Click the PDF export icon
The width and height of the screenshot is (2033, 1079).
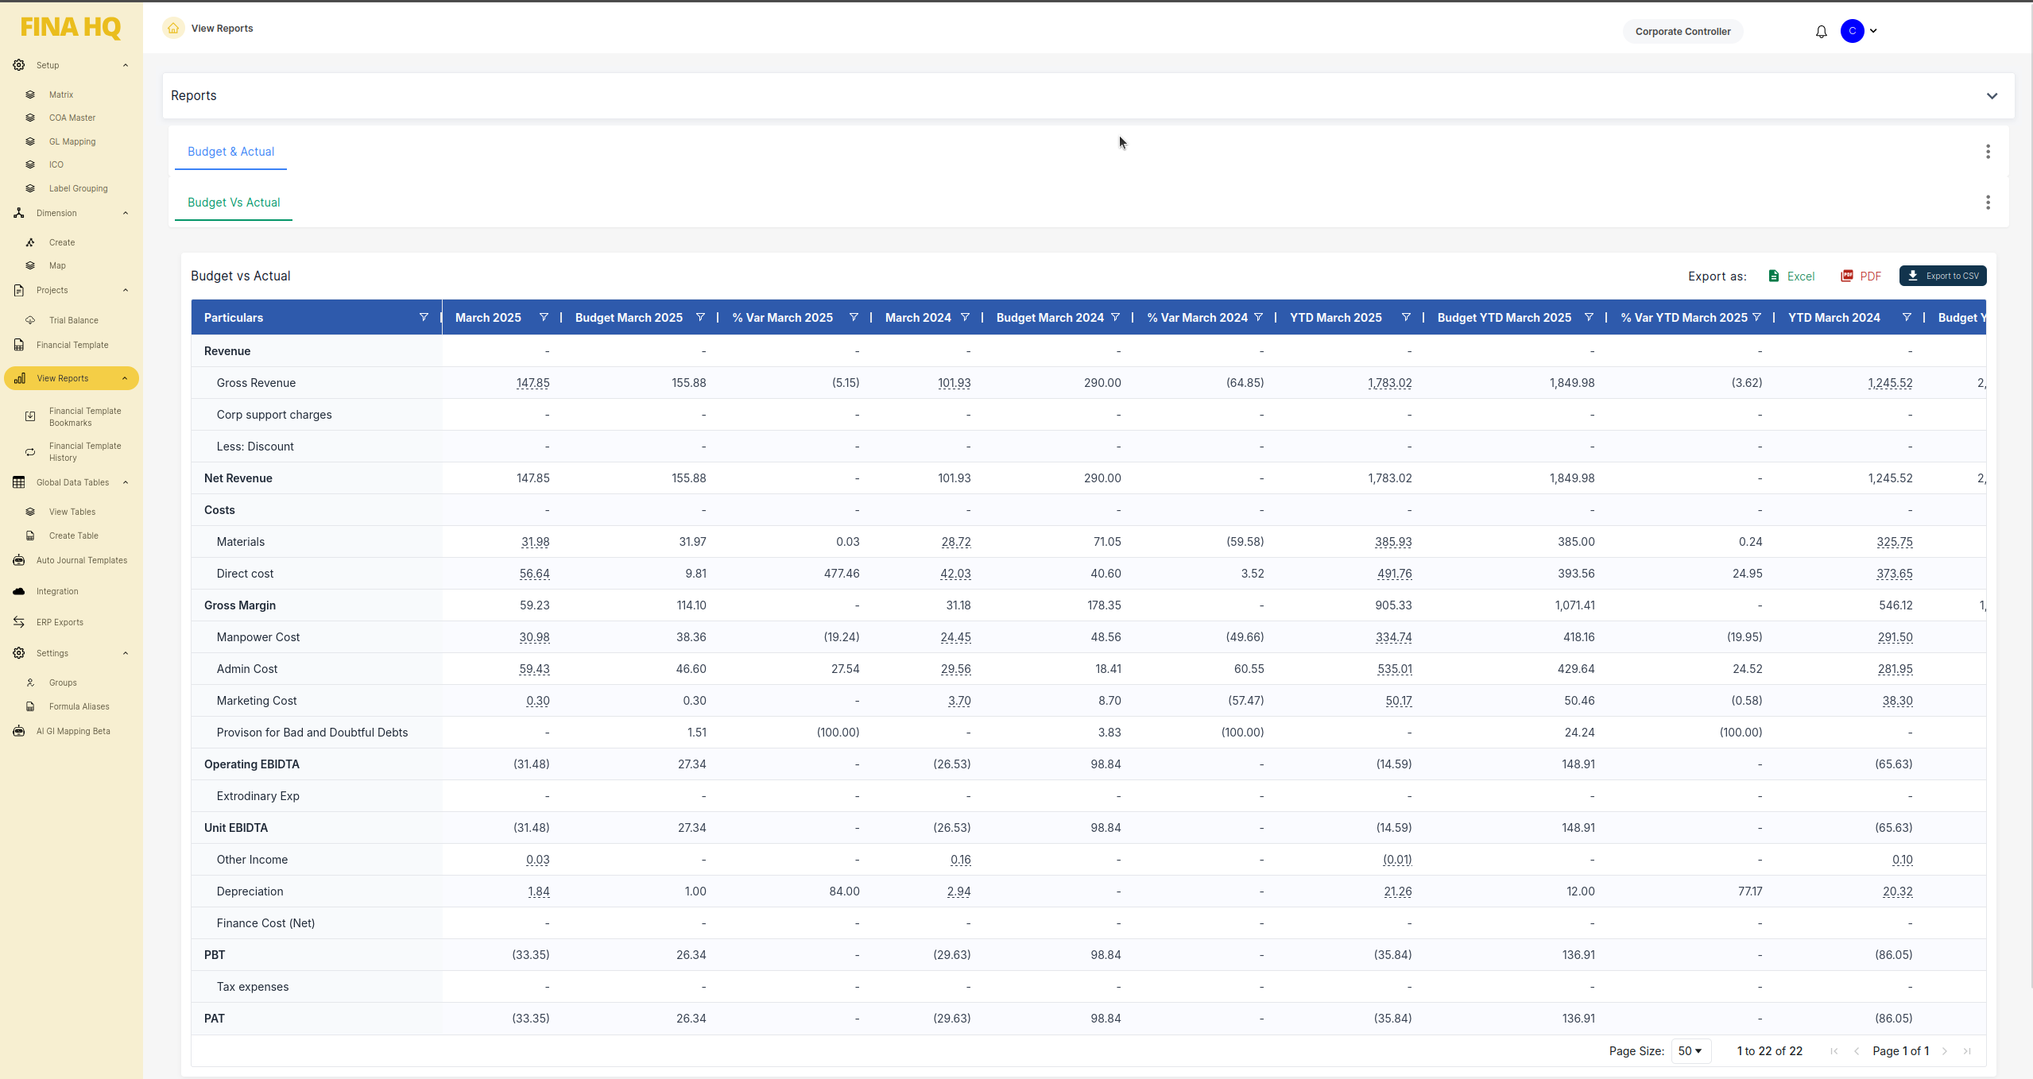click(1846, 276)
